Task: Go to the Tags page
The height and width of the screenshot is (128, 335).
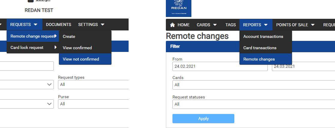Action: [230, 25]
